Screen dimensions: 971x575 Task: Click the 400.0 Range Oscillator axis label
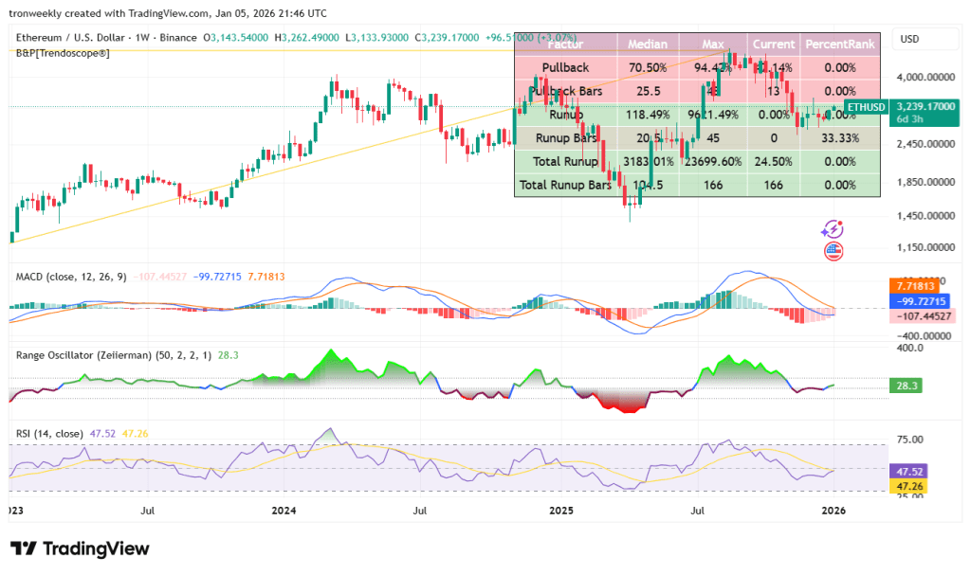(909, 348)
